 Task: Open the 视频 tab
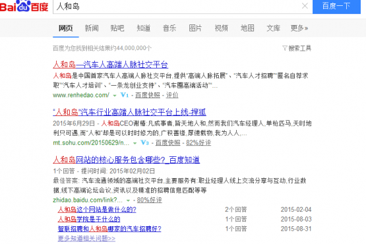pos(222,28)
